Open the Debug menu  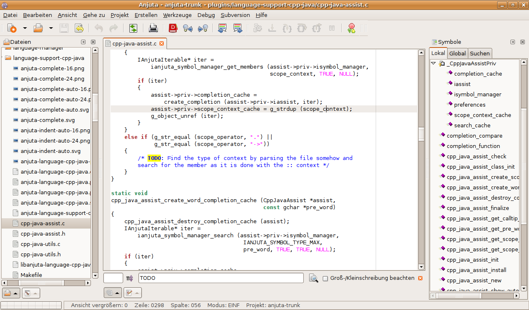tap(206, 15)
